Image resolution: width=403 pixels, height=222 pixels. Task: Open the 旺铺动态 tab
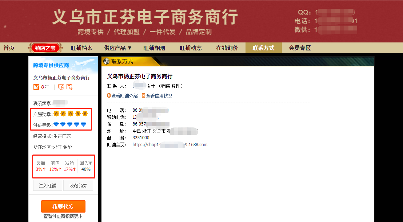[x=191, y=48]
